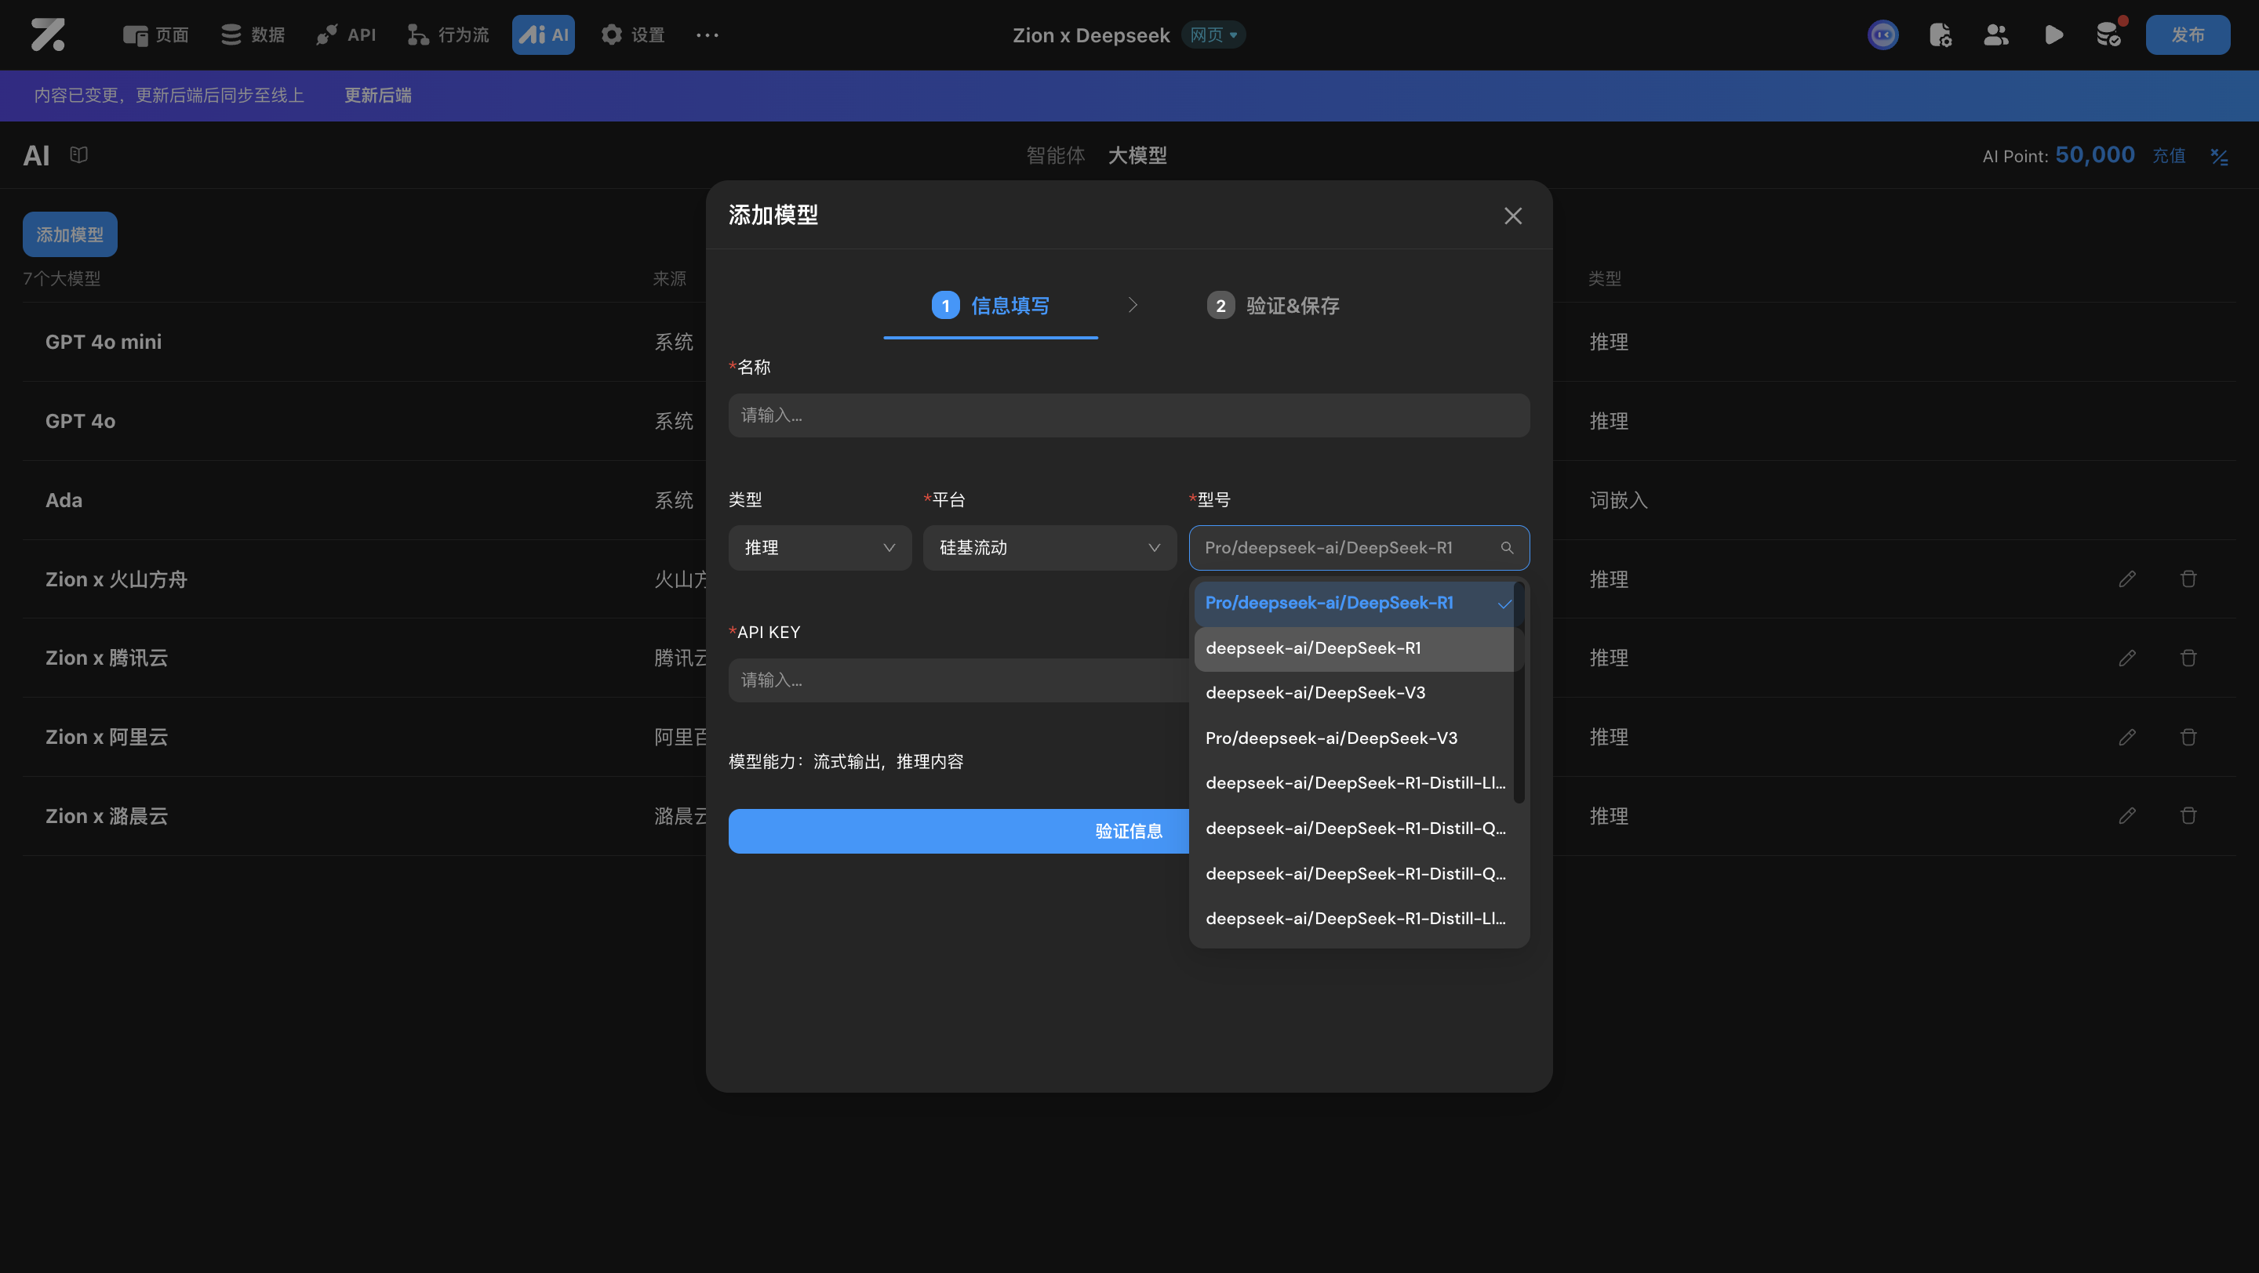The width and height of the screenshot is (2259, 1273).
Task: Select the GPT 4o mini row
Action: [x=1129, y=342]
